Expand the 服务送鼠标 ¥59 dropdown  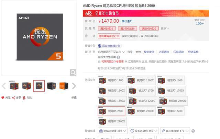pyautogui.click(x=144, y=131)
